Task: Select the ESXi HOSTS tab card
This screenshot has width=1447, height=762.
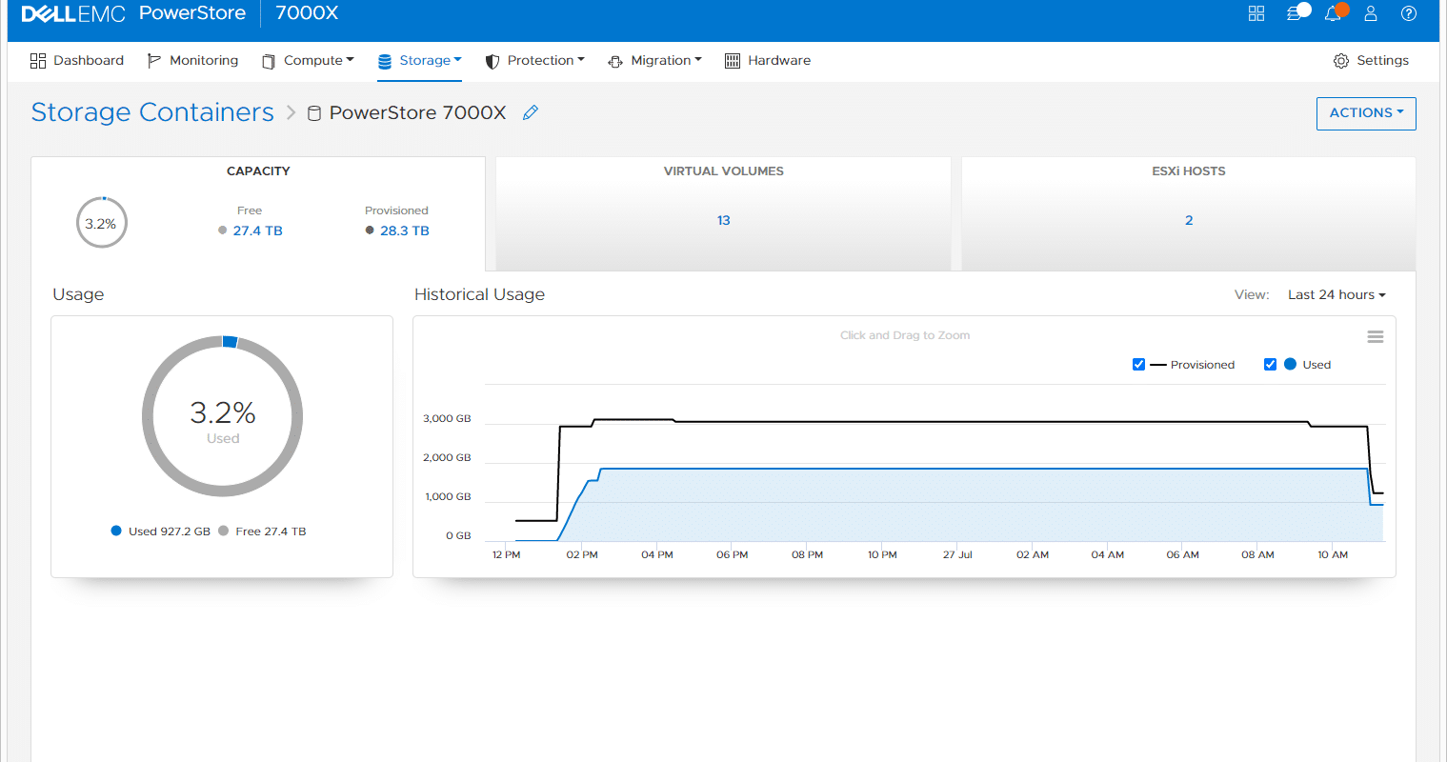Action: tap(1189, 214)
